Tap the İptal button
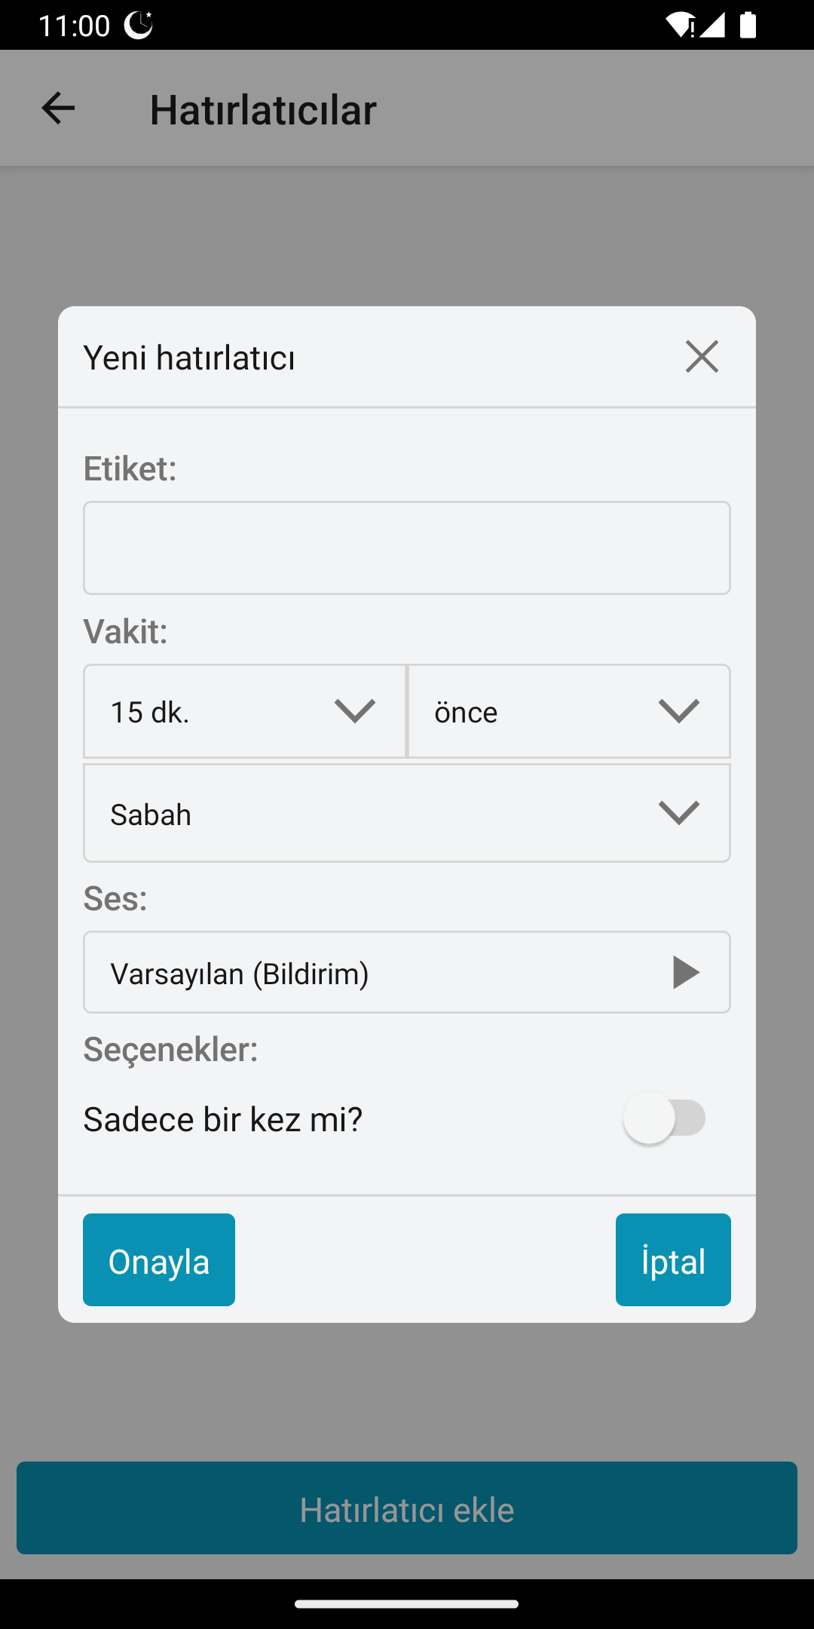The height and width of the screenshot is (1629, 814). (672, 1260)
